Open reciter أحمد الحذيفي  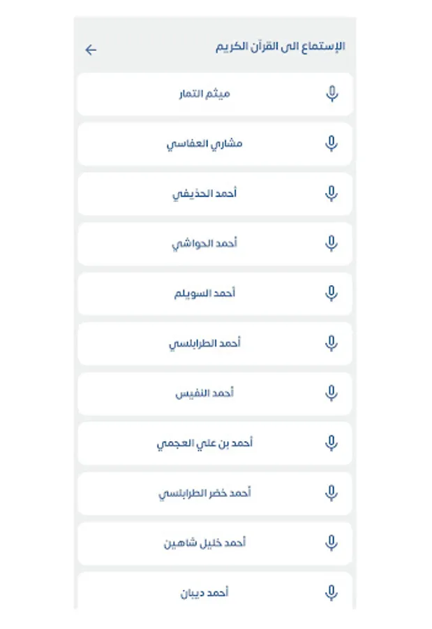(x=204, y=194)
